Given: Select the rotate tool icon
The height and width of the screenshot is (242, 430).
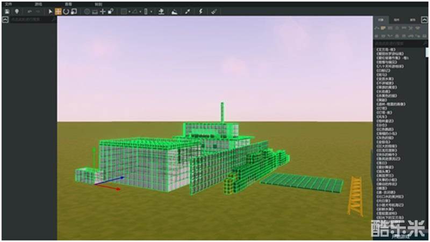Looking at the screenshot, I should pos(66,11).
